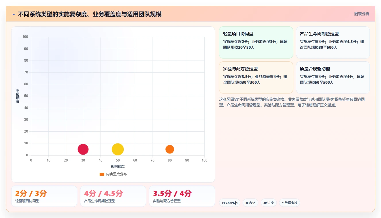
Task: Click the lightning icon beside the title
Action: click(13, 14)
